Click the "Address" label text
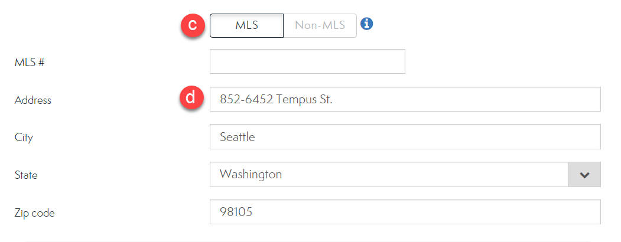 point(33,100)
